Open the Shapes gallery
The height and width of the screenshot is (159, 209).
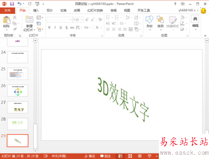click(150, 23)
